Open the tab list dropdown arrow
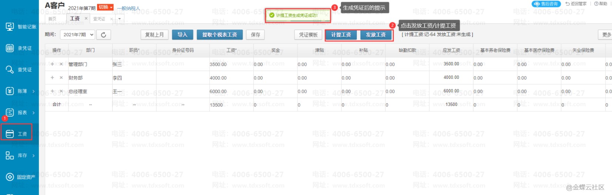Screen dimensions: 612x195 (120, 19)
